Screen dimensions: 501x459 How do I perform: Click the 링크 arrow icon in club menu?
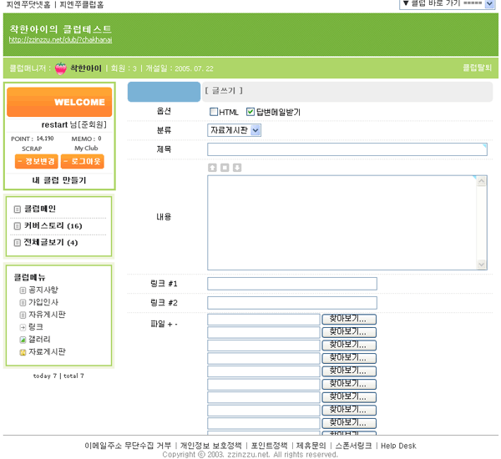click(23, 327)
